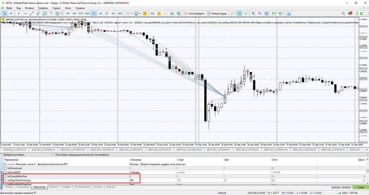Open virtual hosting cloud icon
This screenshot has width=369, height=195.
(x=172, y=13)
